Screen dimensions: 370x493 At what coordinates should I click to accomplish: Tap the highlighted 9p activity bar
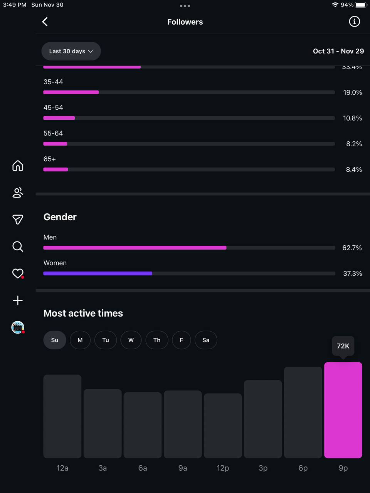[343, 410]
